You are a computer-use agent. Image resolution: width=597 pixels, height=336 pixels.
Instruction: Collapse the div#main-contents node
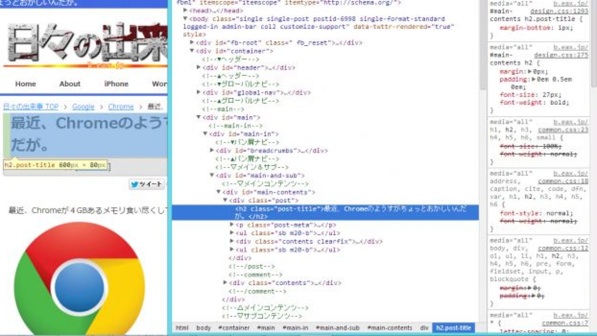pos(218,192)
